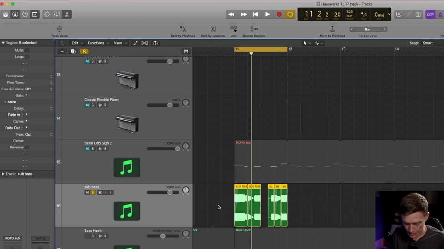Expand Track sub bass inspector
The height and width of the screenshot is (249, 444).
pyautogui.click(x=3, y=174)
